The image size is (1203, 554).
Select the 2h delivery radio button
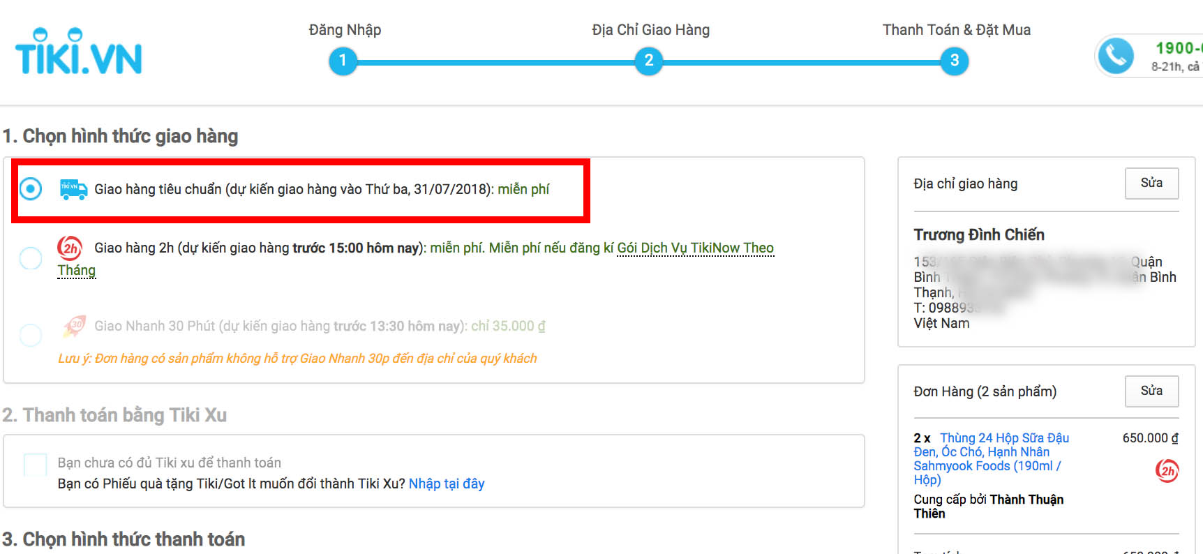click(30, 258)
